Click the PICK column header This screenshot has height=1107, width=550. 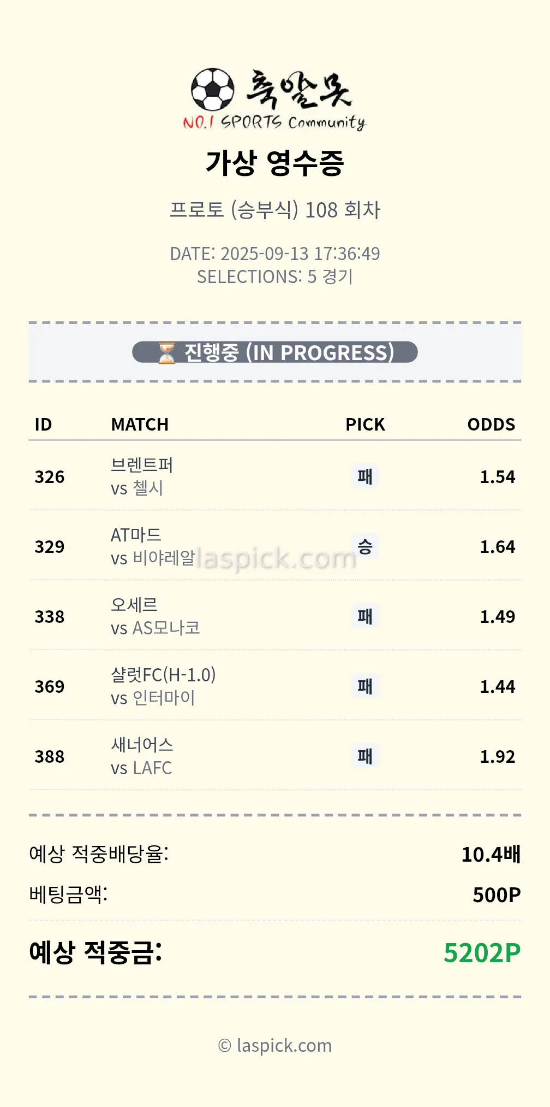click(365, 425)
